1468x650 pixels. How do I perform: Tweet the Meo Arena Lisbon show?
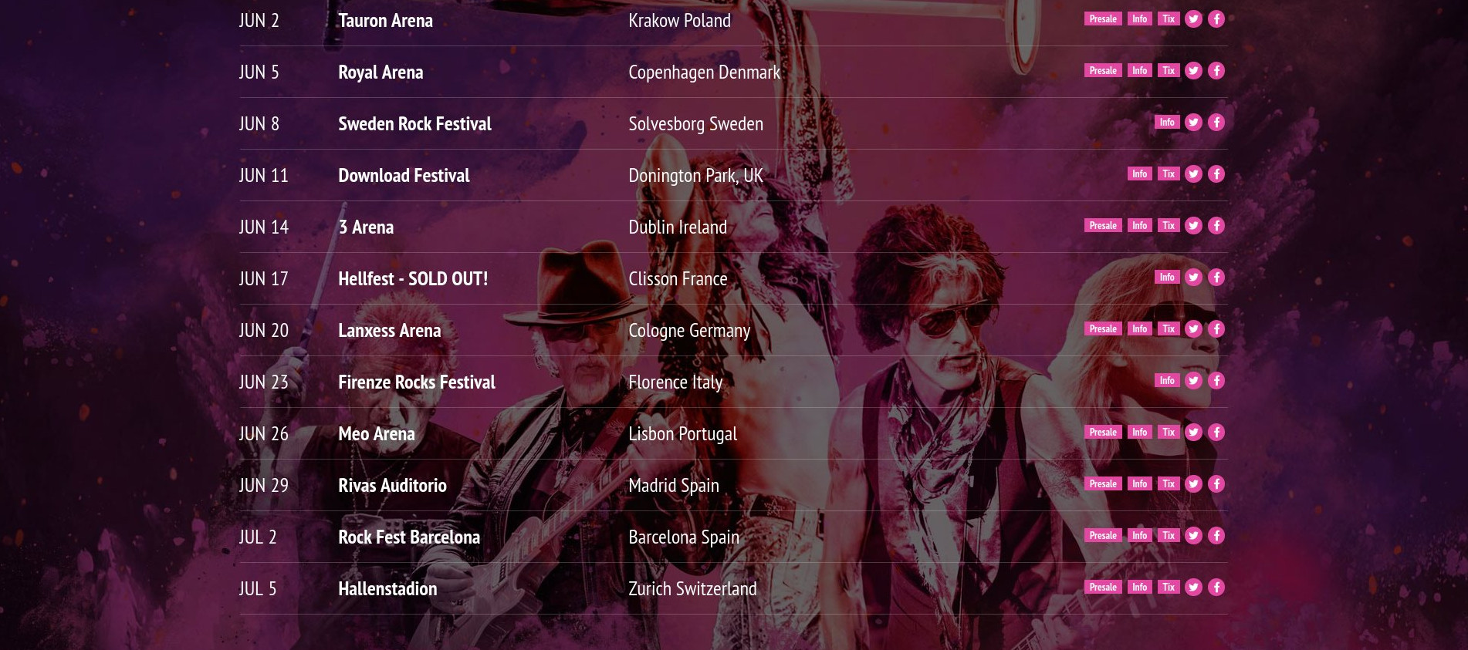1193,433
